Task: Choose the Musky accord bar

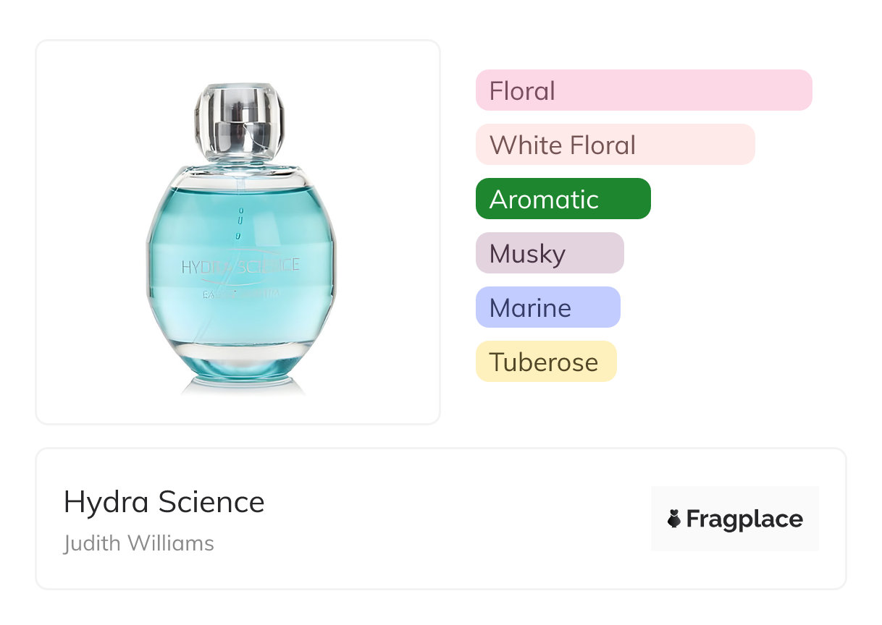Action: tap(550, 253)
